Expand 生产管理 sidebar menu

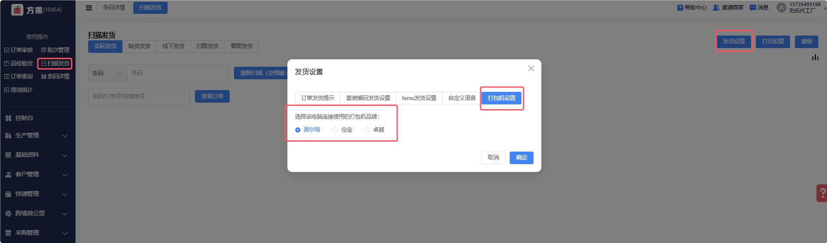pyautogui.click(x=37, y=136)
